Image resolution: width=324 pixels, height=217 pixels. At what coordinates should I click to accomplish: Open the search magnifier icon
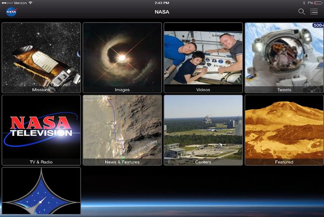(301, 12)
